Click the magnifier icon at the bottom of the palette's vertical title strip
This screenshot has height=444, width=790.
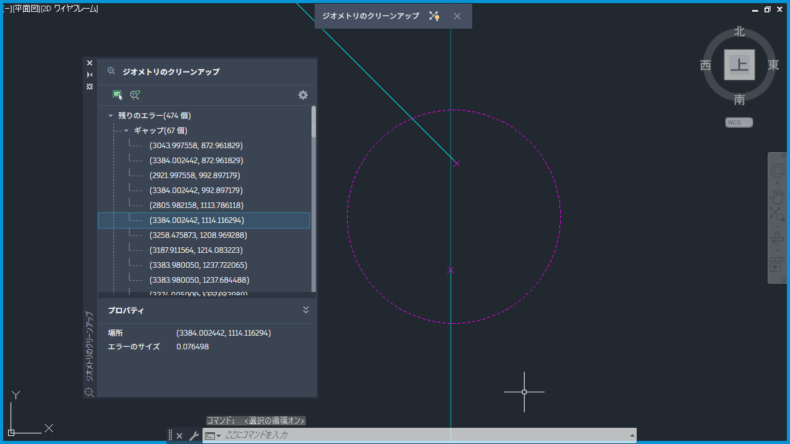pyautogui.click(x=89, y=392)
